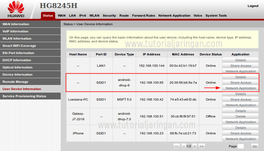Screen dimensions: 264x151
Task: Go to previous page with < button
Action: 184,146
